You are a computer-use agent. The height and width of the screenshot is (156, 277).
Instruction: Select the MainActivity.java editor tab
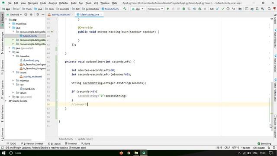click(90, 14)
